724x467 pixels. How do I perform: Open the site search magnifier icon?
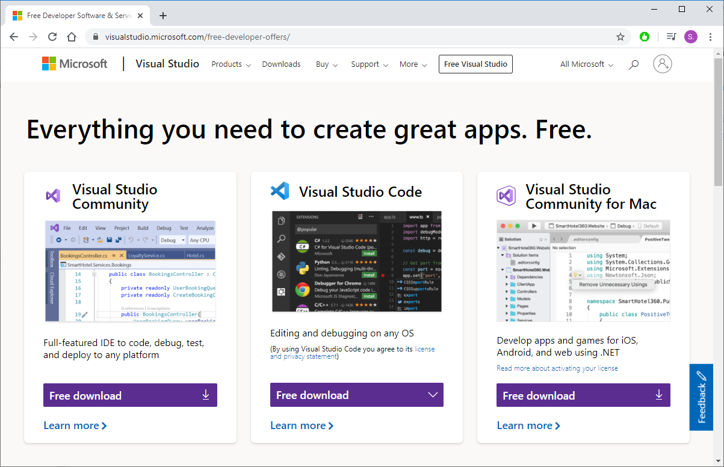coord(634,64)
